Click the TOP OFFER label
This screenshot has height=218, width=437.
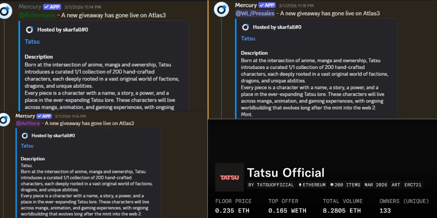tap(283, 201)
